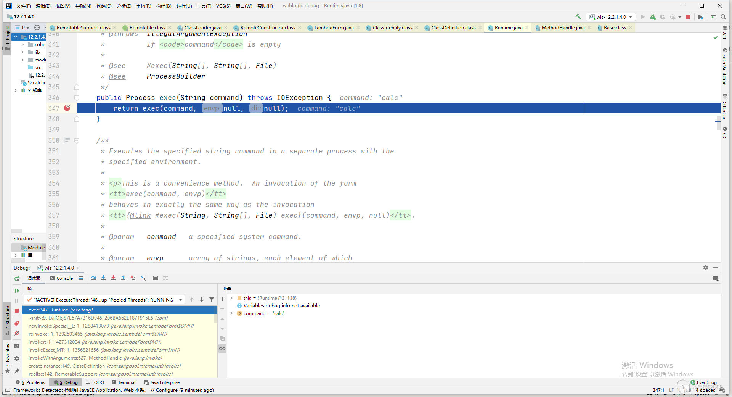
Task: Toggle Mute Breakpoints in debug sidebar
Action: (x=17, y=333)
